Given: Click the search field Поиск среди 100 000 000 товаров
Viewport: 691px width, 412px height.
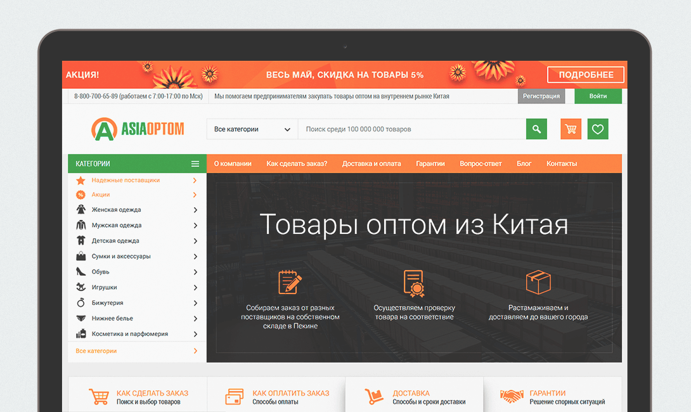Looking at the screenshot, I should (412, 129).
